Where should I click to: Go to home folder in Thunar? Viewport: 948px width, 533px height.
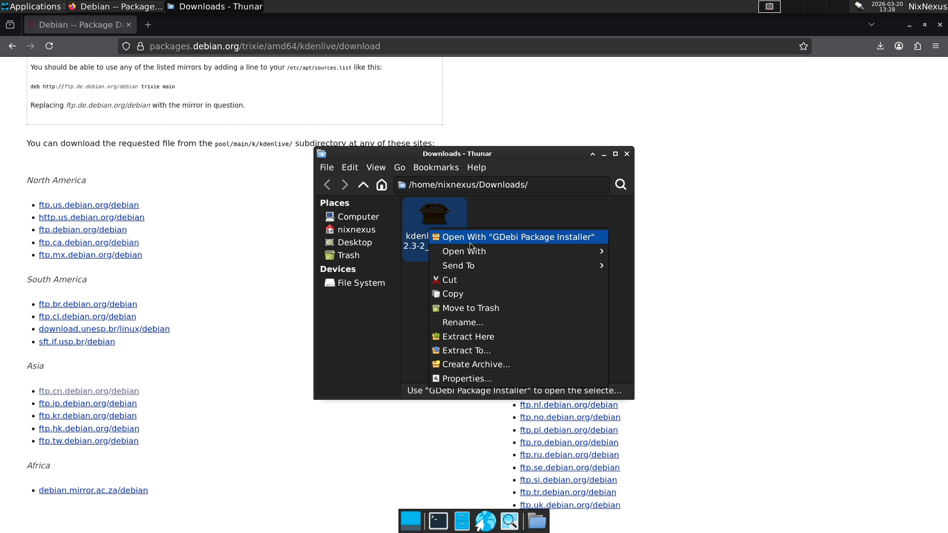pyautogui.click(x=382, y=185)
